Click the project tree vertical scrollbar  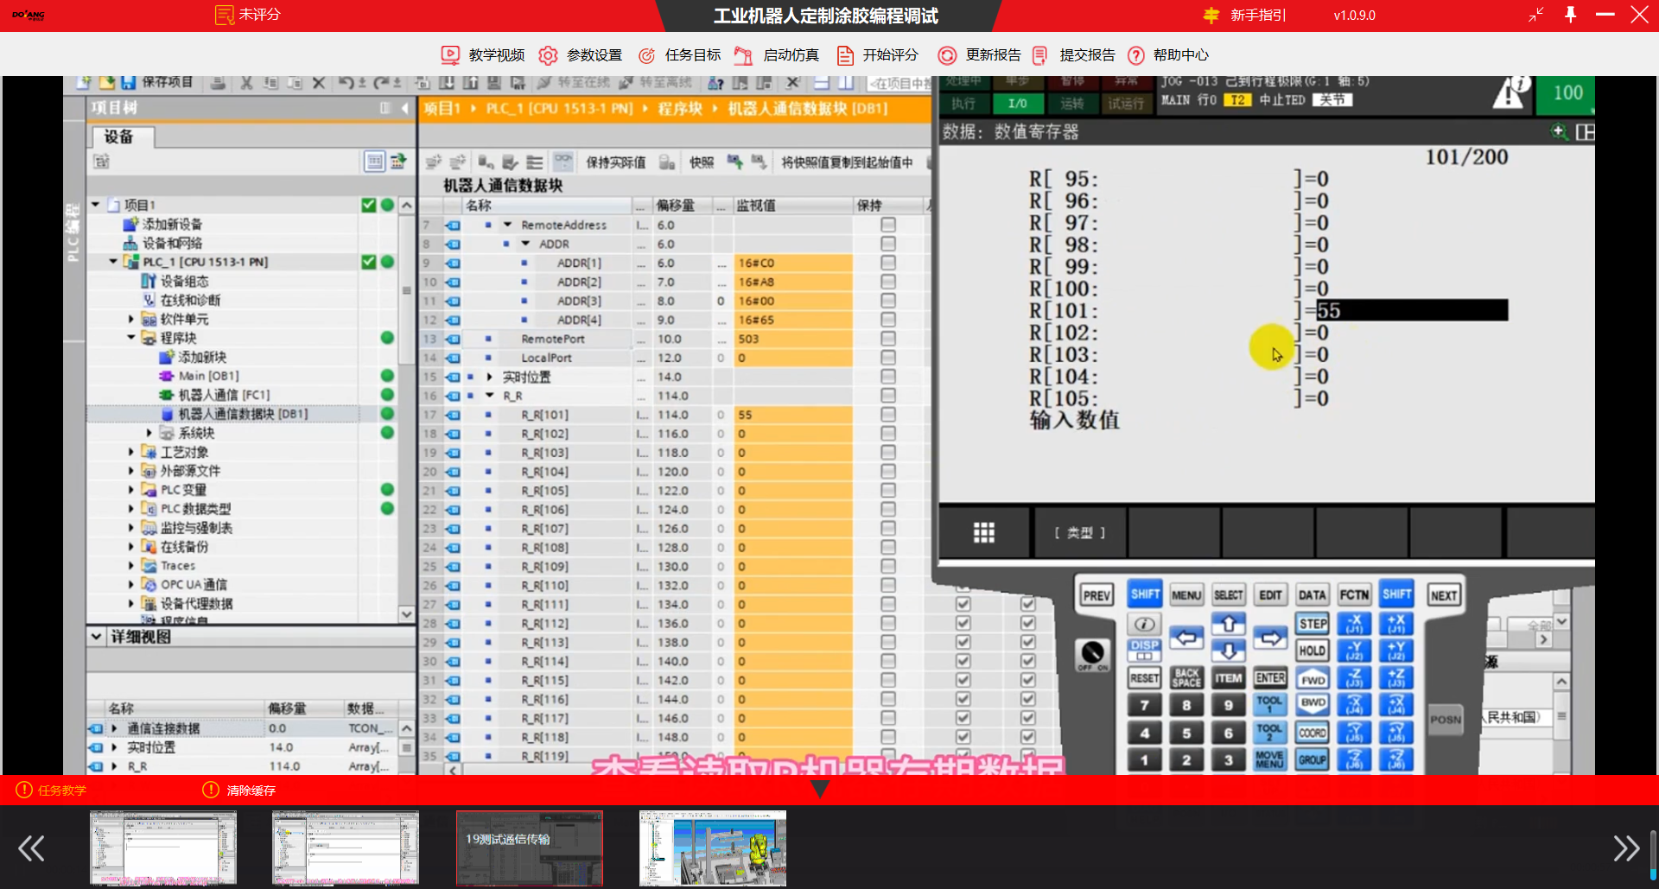pyautogui.click(x=406, y=410)
